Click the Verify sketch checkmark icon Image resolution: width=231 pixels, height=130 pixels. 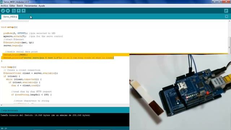click(x=3, y=11)
